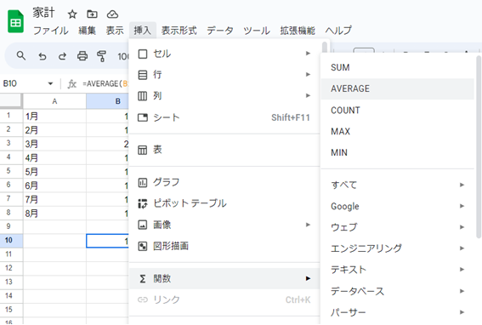This screenshot has width=482, height=325.
Task: Choose シート with Shift+F11 shortcut
Action: click(224, 117)
